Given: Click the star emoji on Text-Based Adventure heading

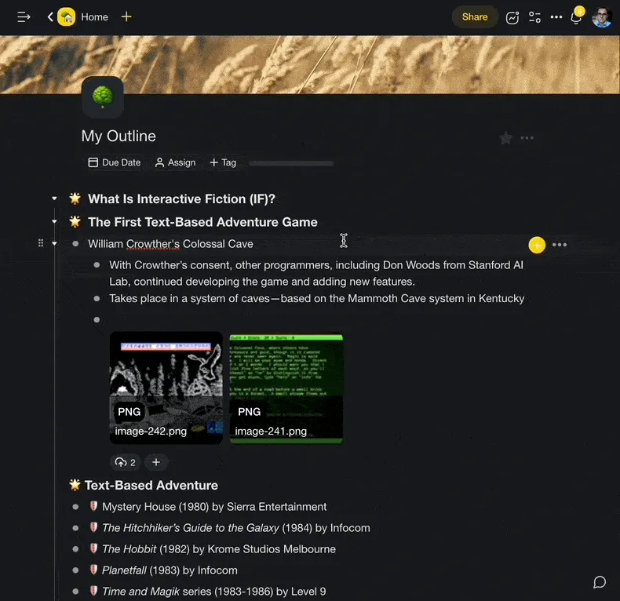Looking at the screenshot, I should (75, 485).
